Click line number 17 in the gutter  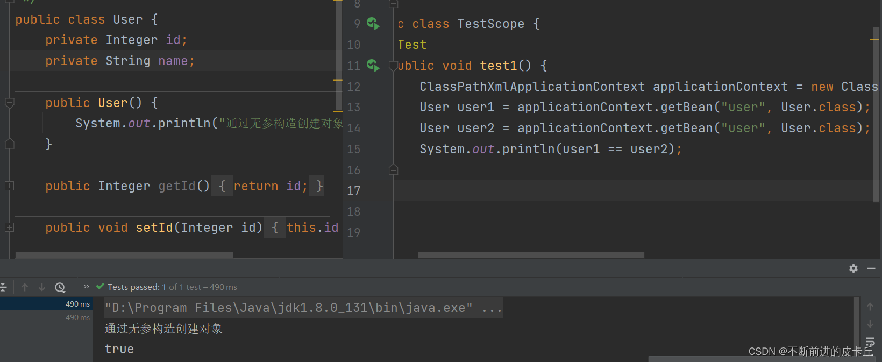(353, 190)
